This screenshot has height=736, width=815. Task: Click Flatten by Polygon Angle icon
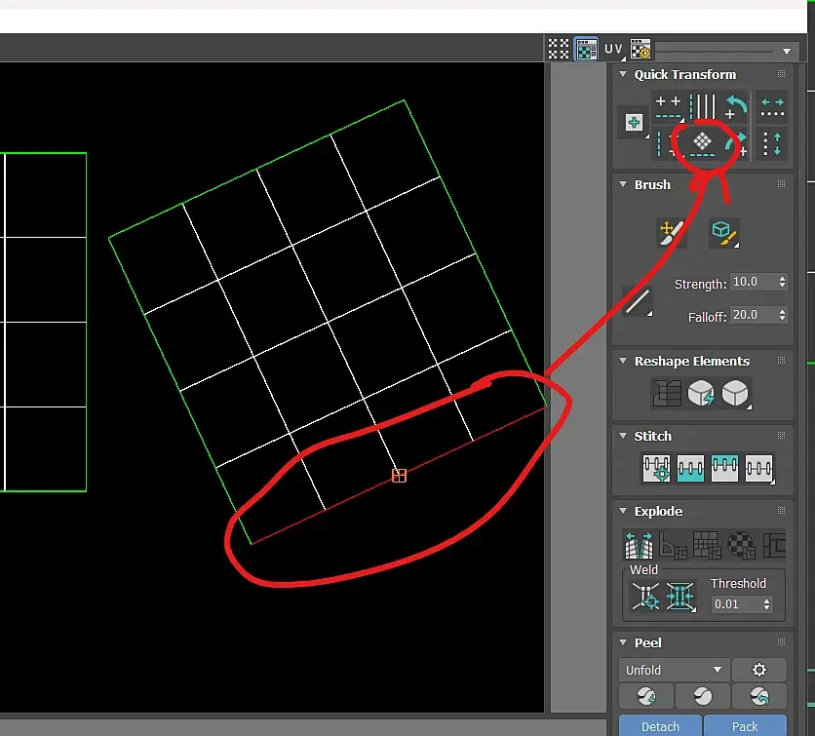pos(673,545)
